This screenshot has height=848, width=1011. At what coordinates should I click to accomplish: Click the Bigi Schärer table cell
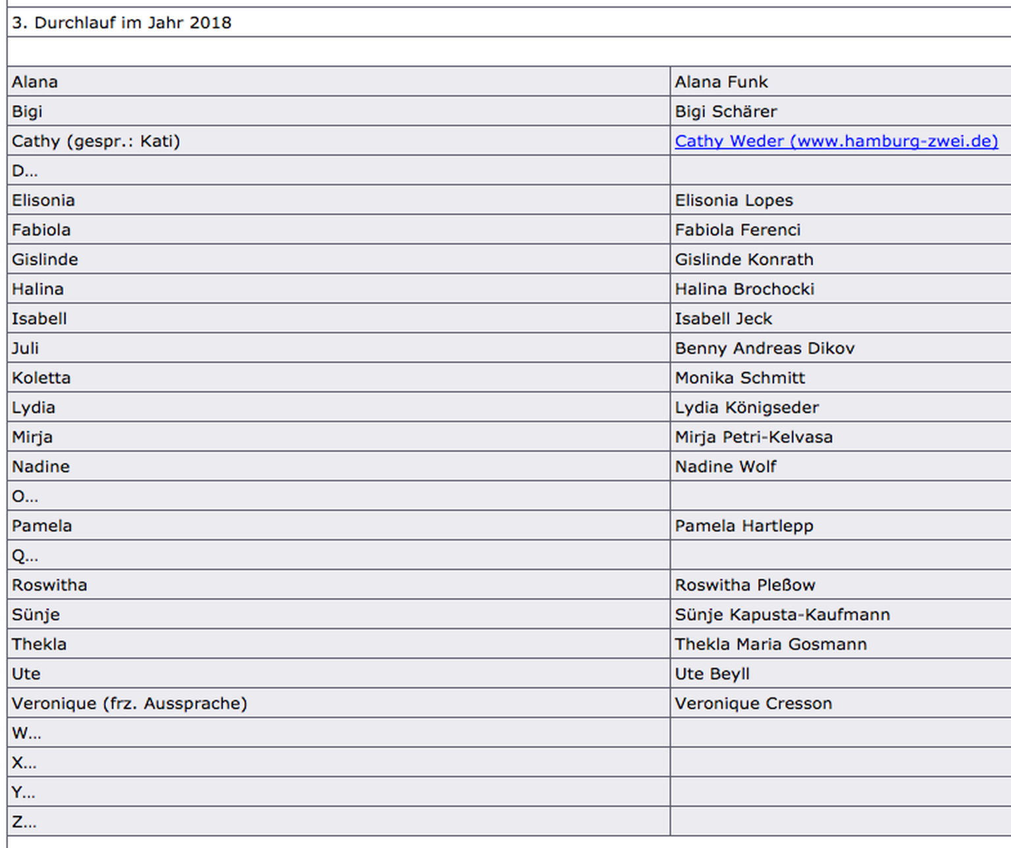coord(726,111)
